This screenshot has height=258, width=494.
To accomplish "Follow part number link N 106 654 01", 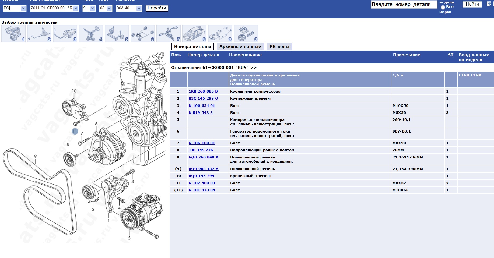I will tap(202, 106).
